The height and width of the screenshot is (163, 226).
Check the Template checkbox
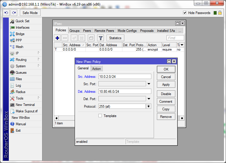click(x=100, y=116)
